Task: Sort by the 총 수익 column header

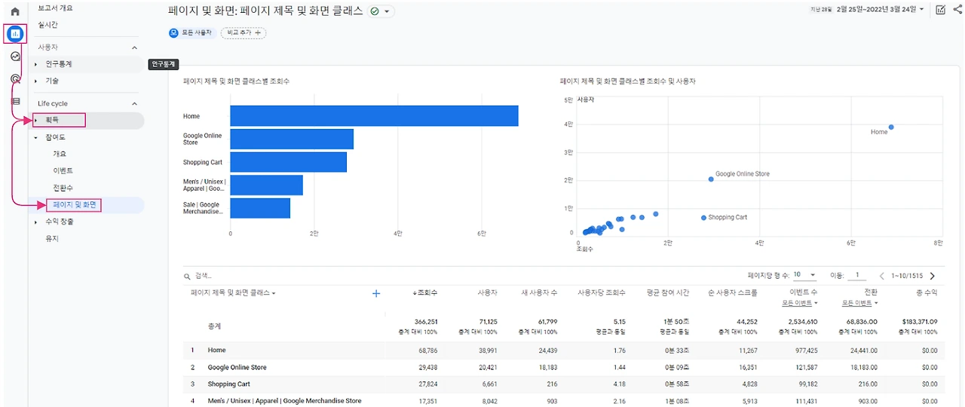Action: tap(926, 292)
